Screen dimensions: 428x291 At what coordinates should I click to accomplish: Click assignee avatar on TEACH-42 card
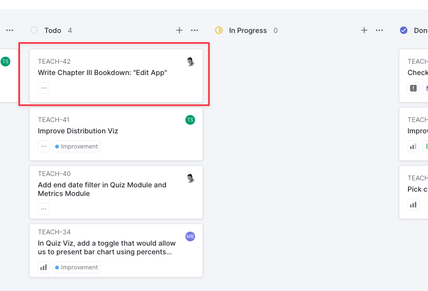[x=190, y=62]
